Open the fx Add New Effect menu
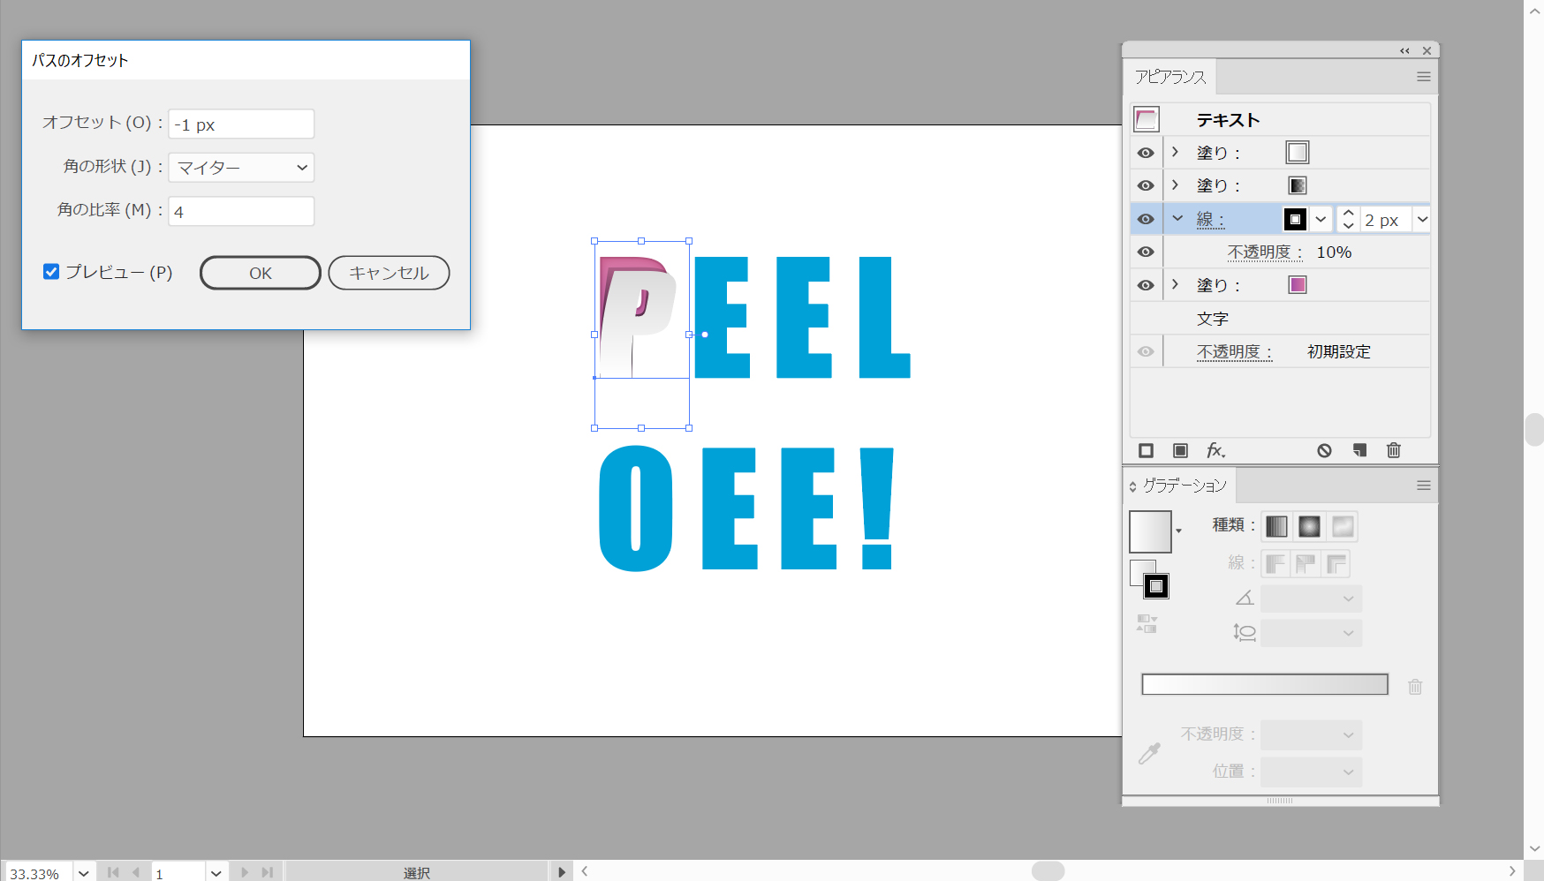Viewport: 1544px width, 881px height. (1215, 451)
